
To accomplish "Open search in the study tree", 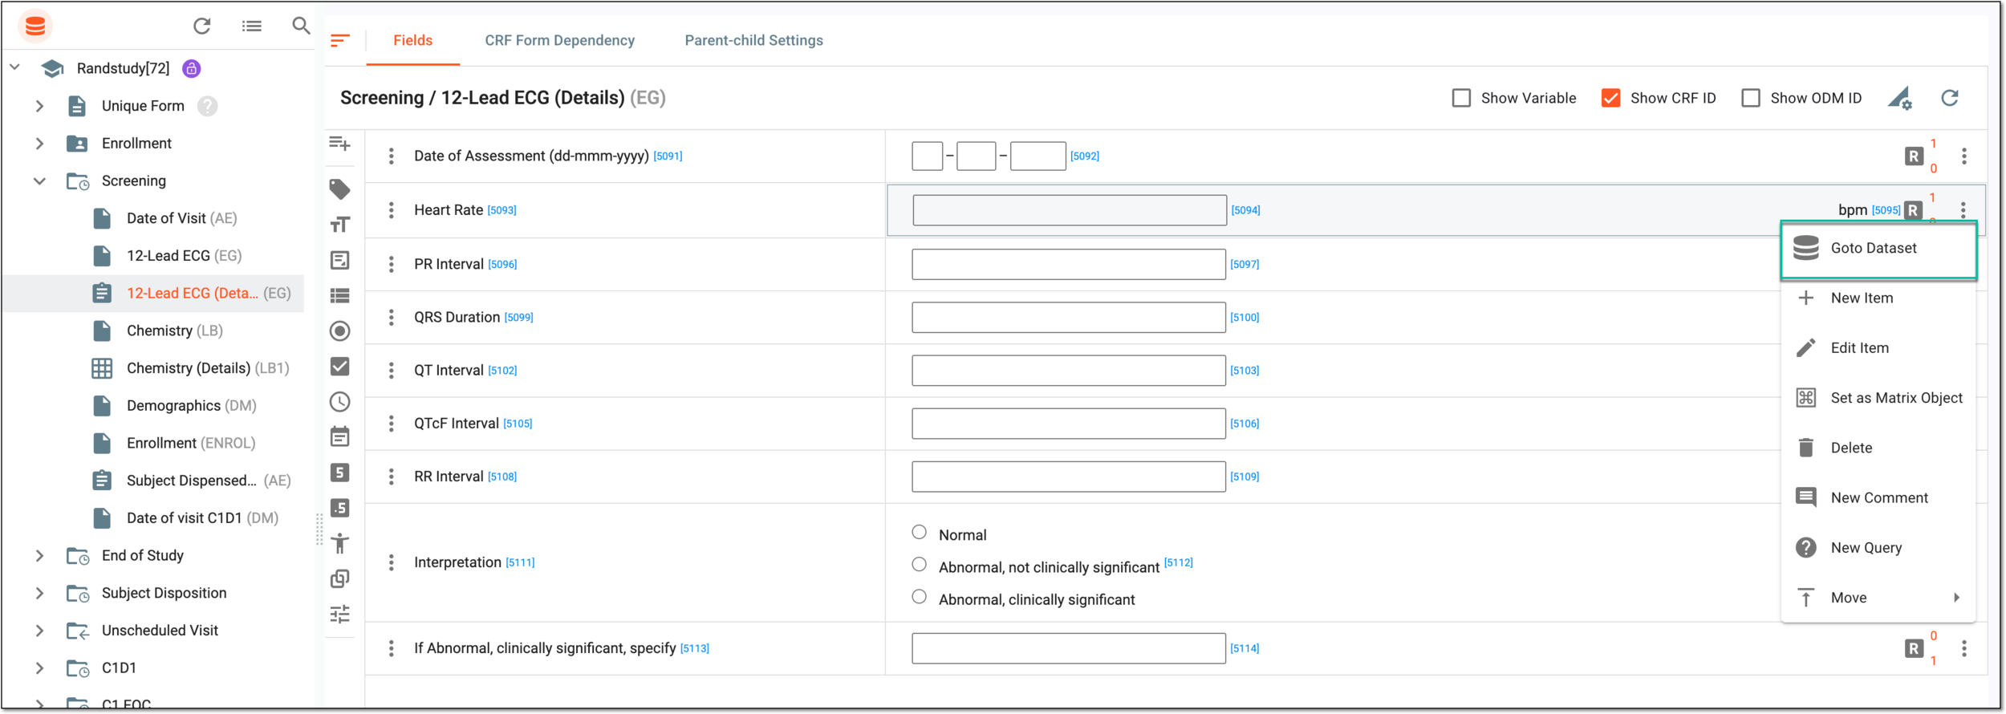I will (x=301, y=26).
